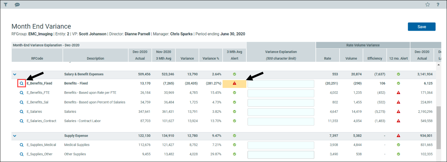Mark page as favorite with star icon
Image resolution: width=447 pixels, height=162 pixels.
point(428,5)
